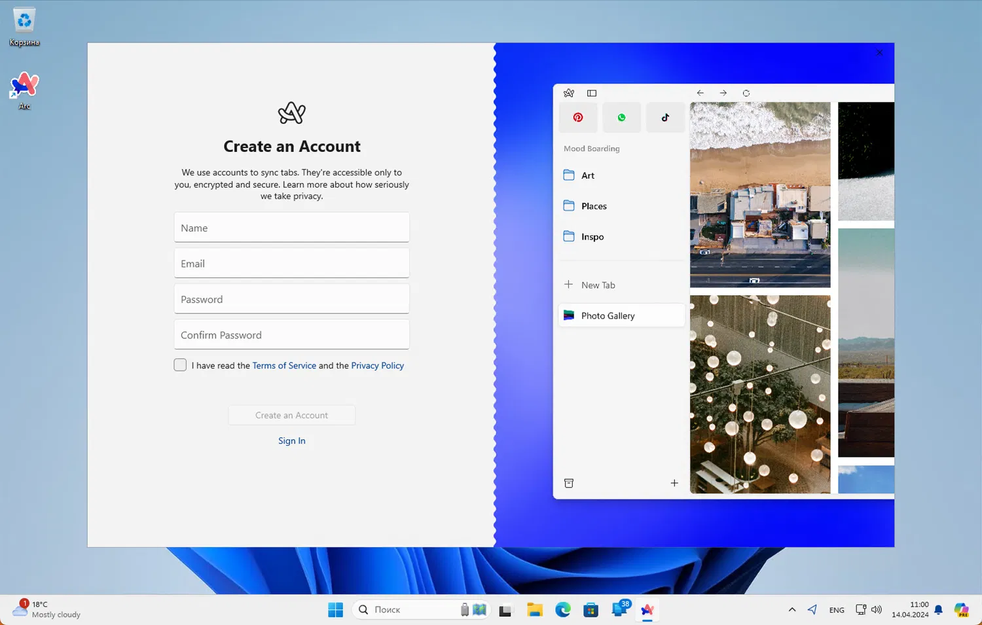Viewport: 982px width, 625px height.
Task: Open the Privacy Policy link
Action: [x=377, y=366]
